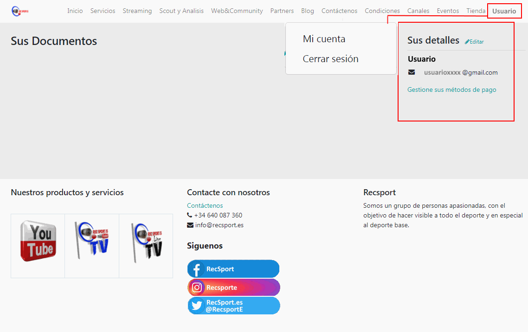Expand the Usuario dropdown menu

[504, 11]
